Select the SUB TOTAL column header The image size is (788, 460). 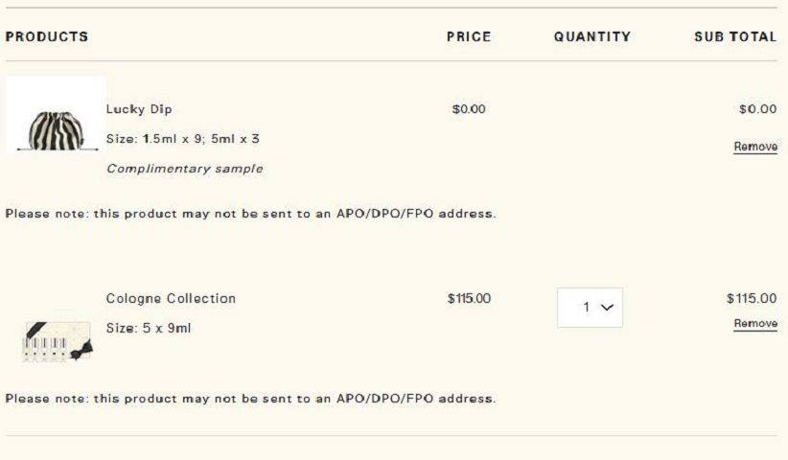(x=735, y=36)
